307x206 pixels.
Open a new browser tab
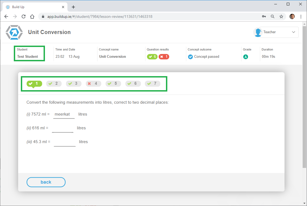coord(73,7)
